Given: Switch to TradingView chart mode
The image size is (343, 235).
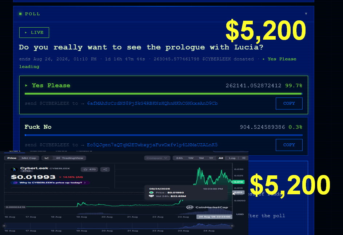Looking at the screenshot, I should coord(69,158).
